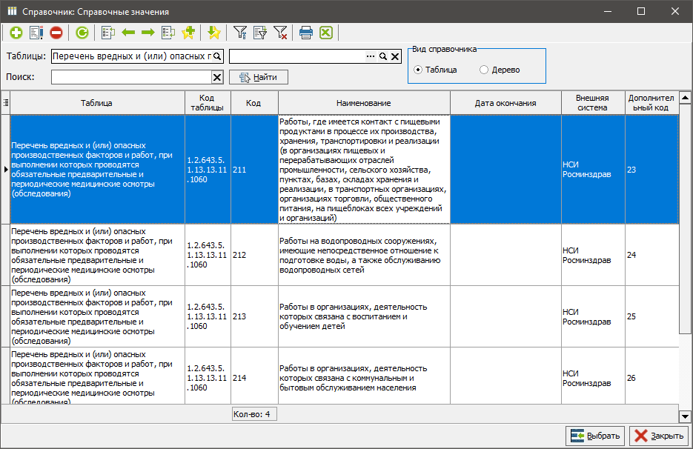
Task: Click the first list-move icon before green arrows
Action: point(107,33)
